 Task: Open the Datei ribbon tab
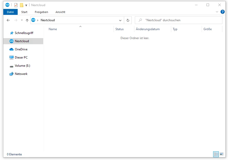click(x=10, y=12)
